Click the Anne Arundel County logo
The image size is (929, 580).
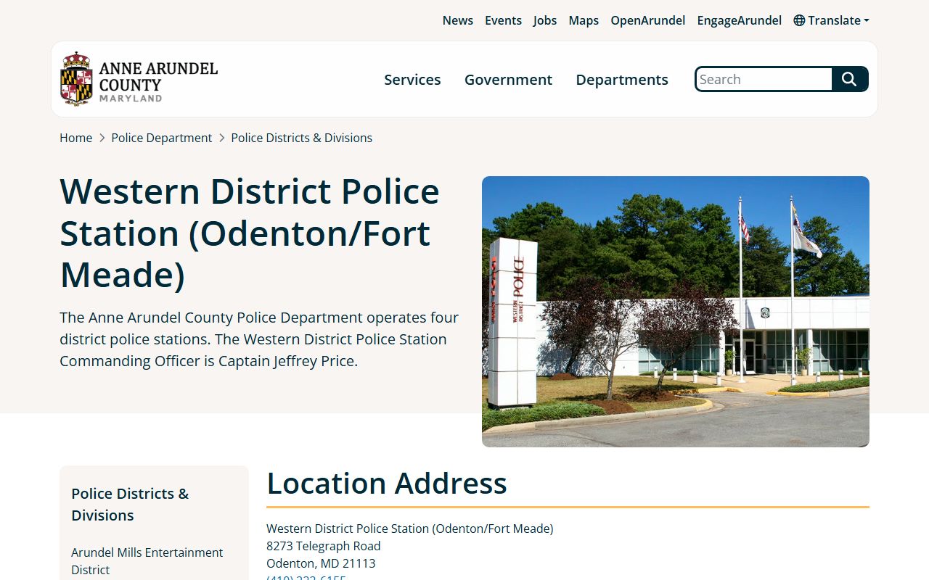point(139,79)
